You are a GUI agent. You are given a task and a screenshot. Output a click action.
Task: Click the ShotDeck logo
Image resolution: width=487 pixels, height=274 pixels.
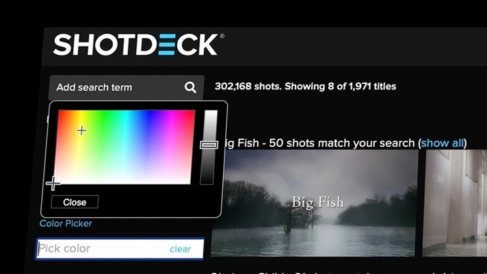click(x=139, y=45)
